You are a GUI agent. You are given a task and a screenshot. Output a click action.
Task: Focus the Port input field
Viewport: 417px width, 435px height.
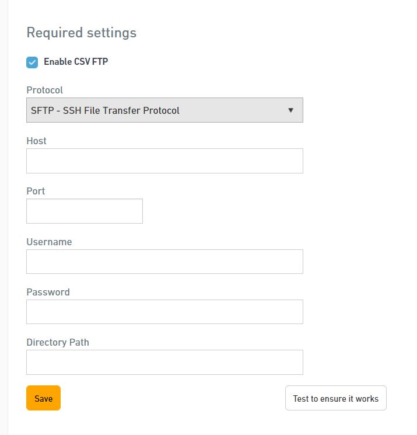click(85, 211)
